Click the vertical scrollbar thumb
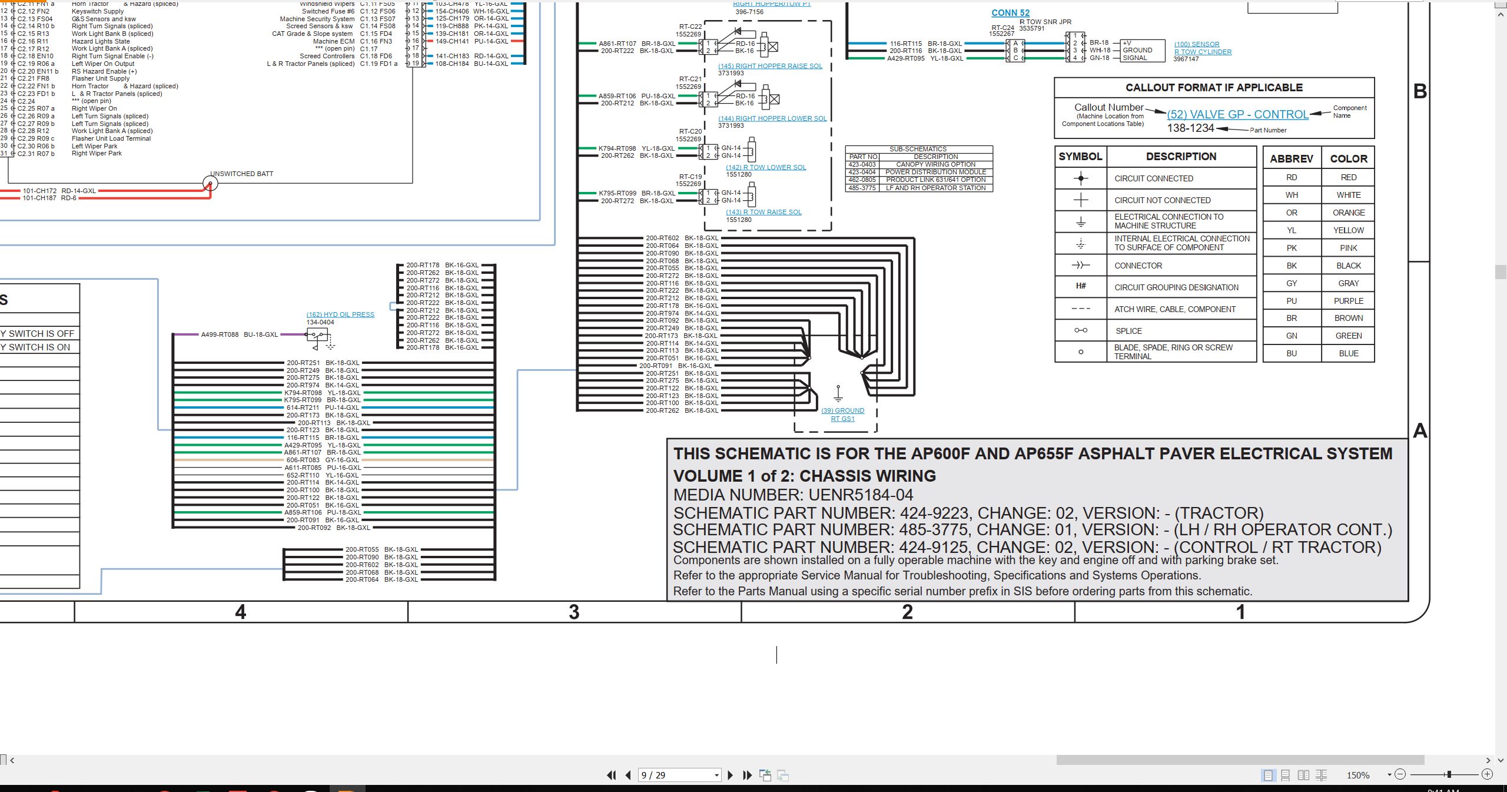The image size is (1507, 792). coord(1501,272)
